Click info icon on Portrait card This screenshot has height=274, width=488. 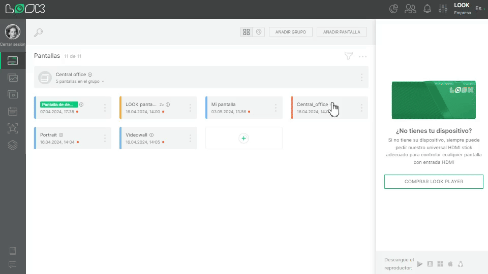pyautogui.click(x=61, y=135)
